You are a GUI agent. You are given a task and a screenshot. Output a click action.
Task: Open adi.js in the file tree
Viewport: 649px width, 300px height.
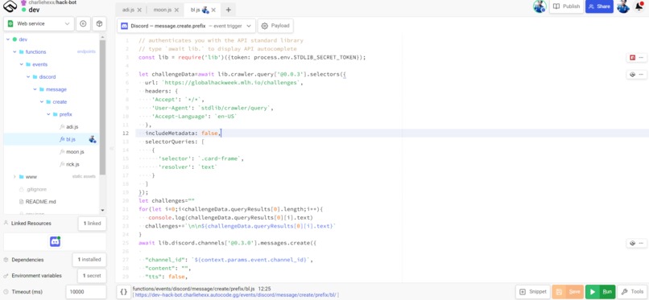(72, 127)
